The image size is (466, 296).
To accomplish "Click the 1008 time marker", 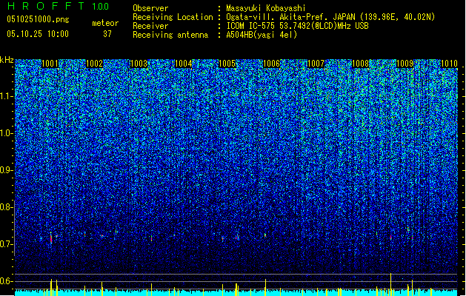I will tap(360, 64).
